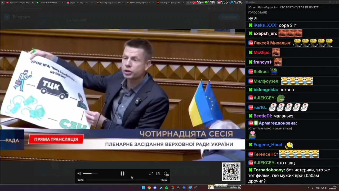339x191 pixels.
Task: Seek along the video progress bar
Action: coord(122,180)
